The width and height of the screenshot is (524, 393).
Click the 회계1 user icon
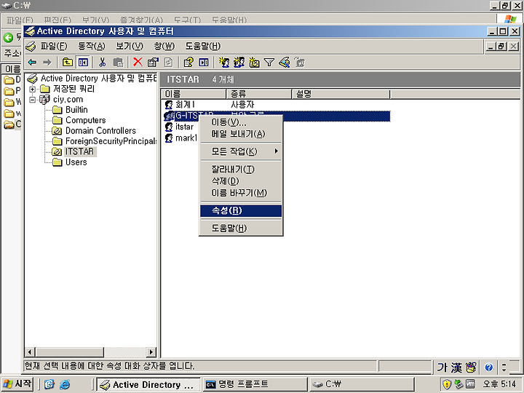(x=169, y=105)
